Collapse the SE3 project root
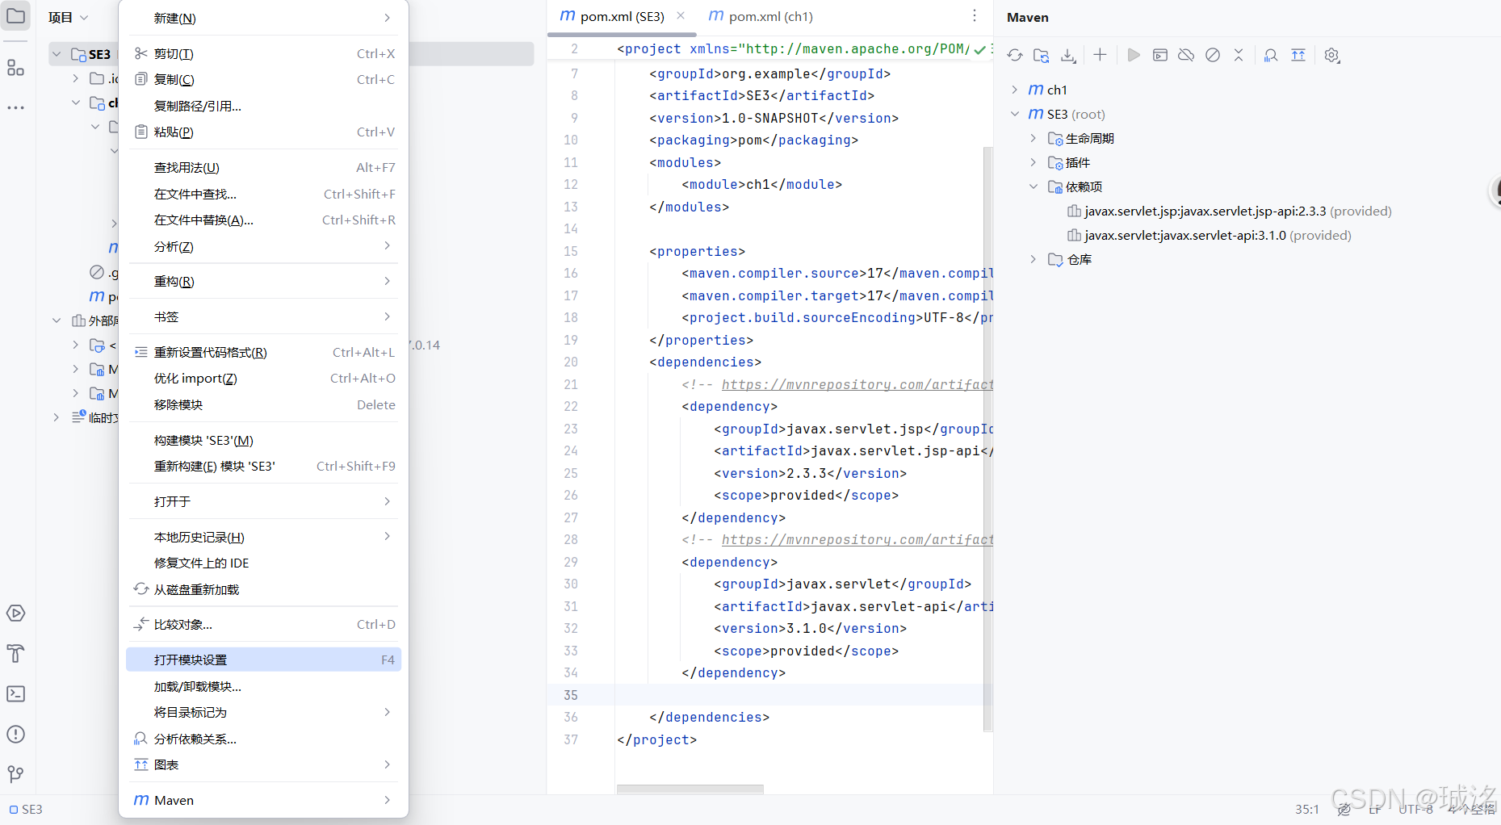The width and height of the screenshot is (1501, 825). 57,54
